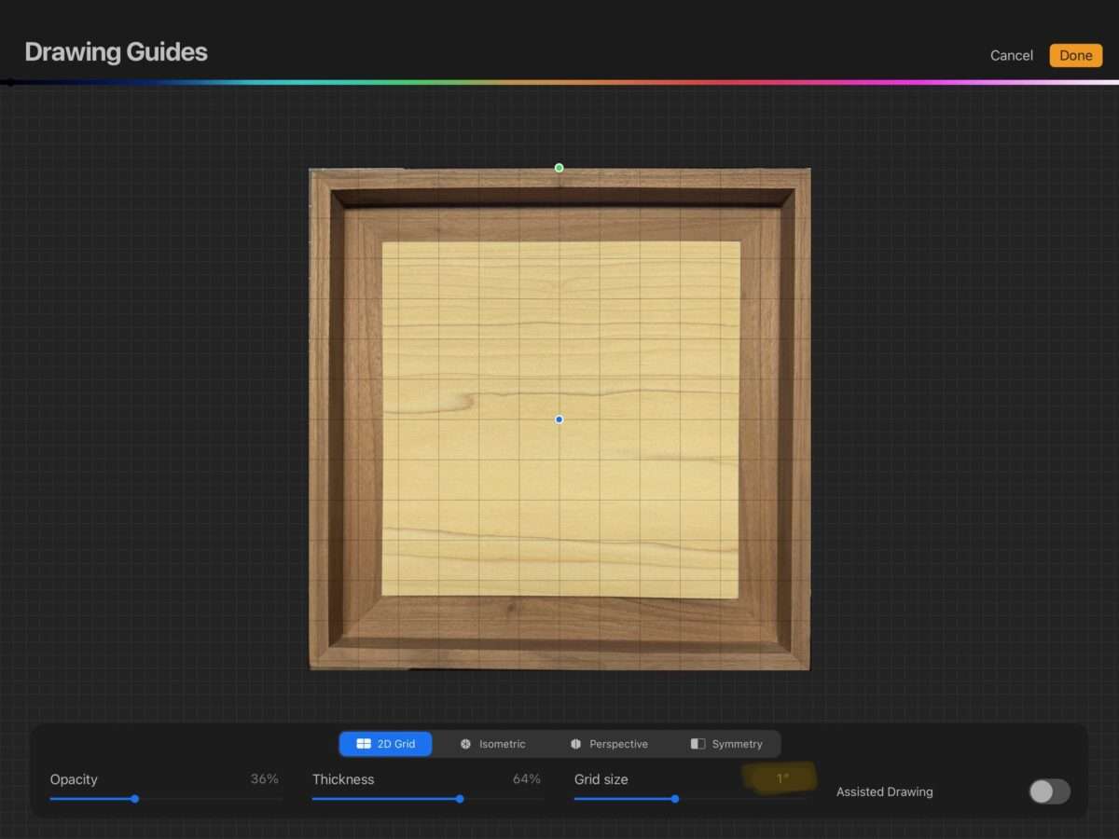Click the Grid size slider handle
The height and width of the screenshot is (839, 1119).
pos(675,799)
